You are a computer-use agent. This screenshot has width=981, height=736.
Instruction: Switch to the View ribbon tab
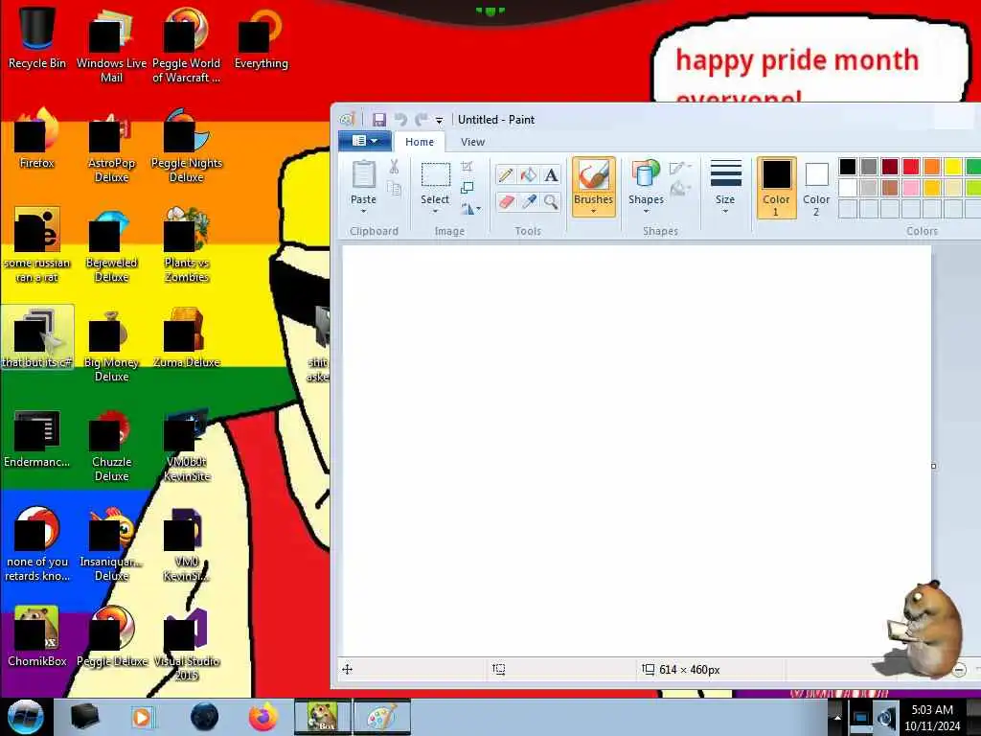tap(472, 142)
